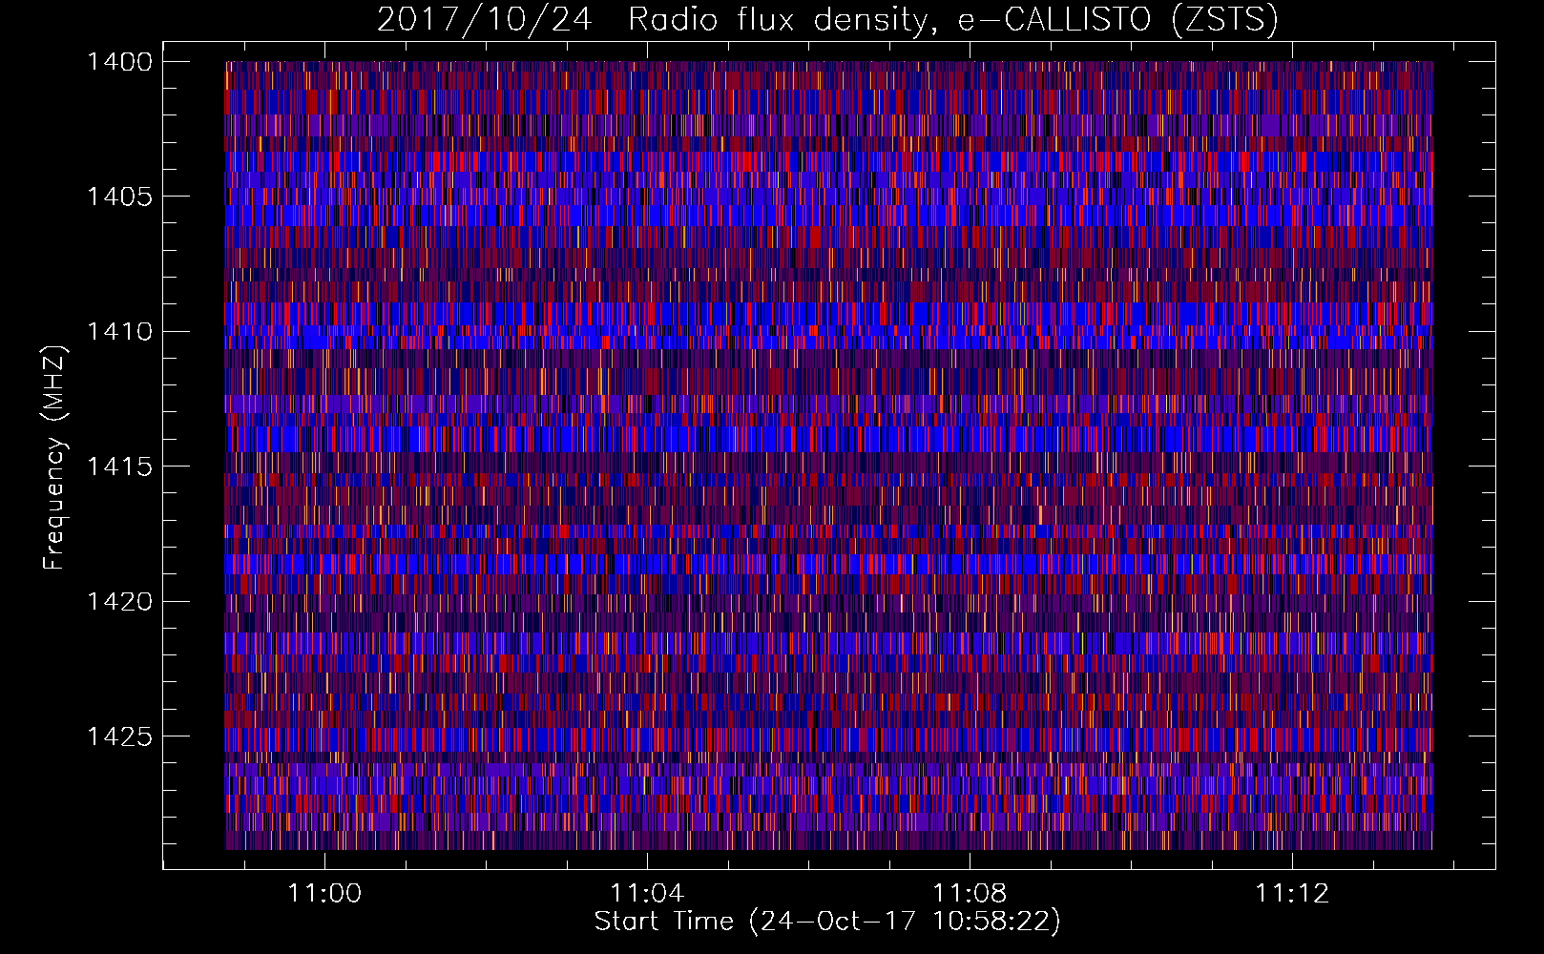
Task: Click the 1410 frequency tick label
Action: pos(119,332)
